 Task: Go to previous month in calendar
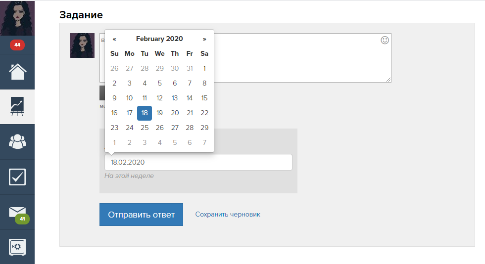[x=114, y=39]
